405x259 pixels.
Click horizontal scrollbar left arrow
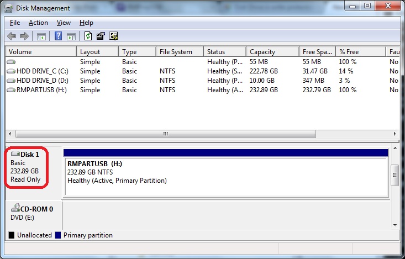[10, 134]
